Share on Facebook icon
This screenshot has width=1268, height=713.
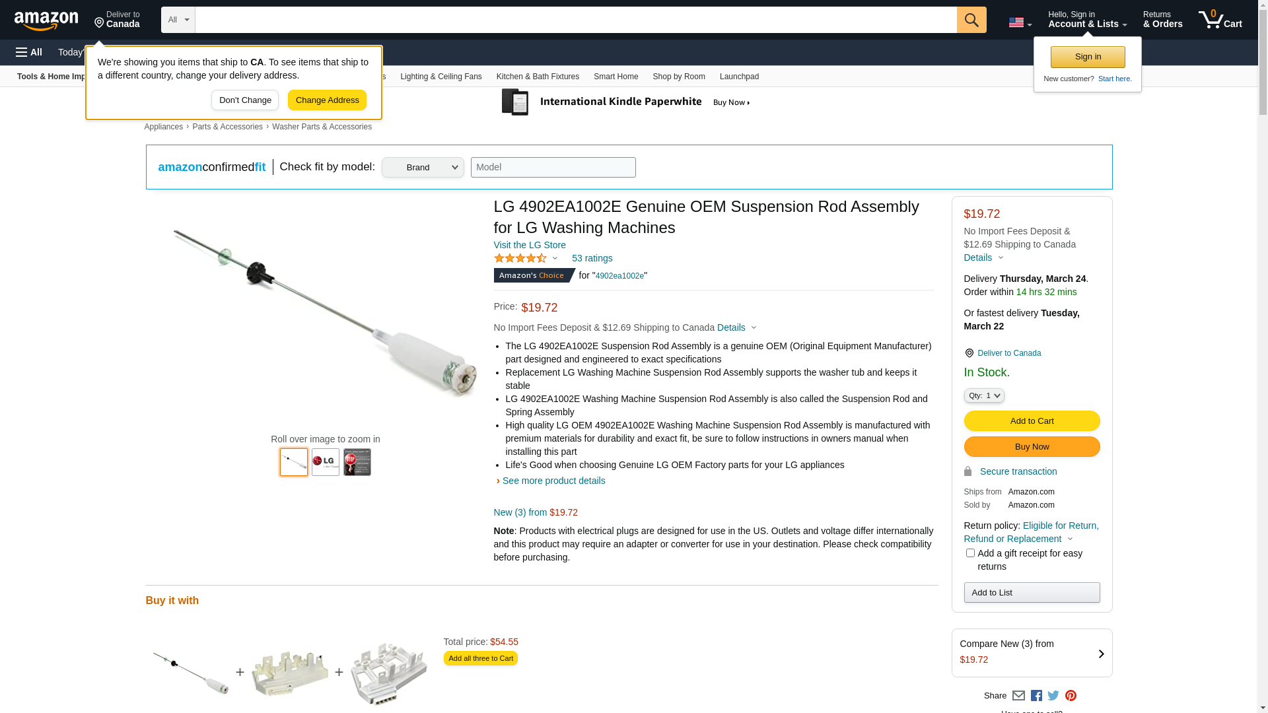[1036, 695]
